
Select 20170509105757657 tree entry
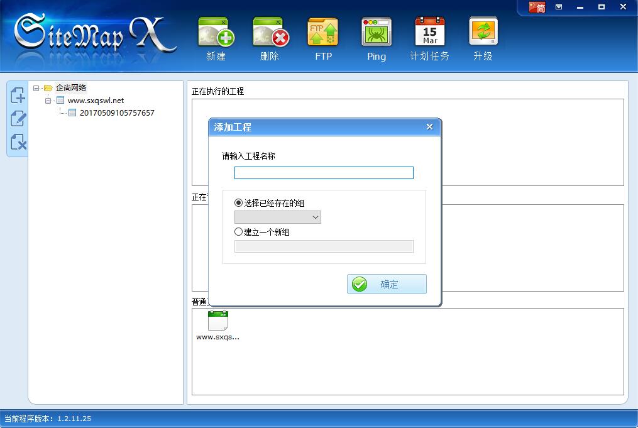pos(117,112)
